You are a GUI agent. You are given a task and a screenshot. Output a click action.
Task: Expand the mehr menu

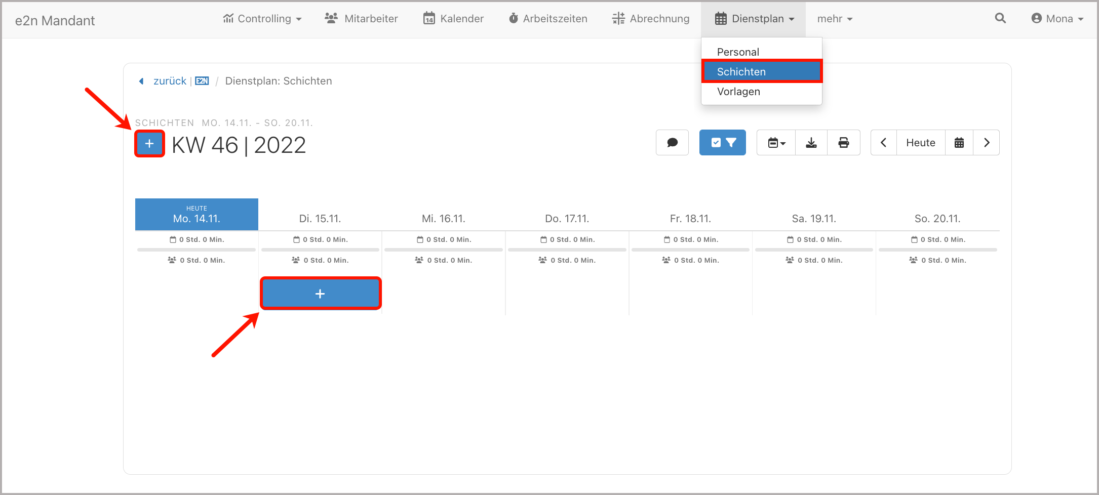tap(835, 19)
